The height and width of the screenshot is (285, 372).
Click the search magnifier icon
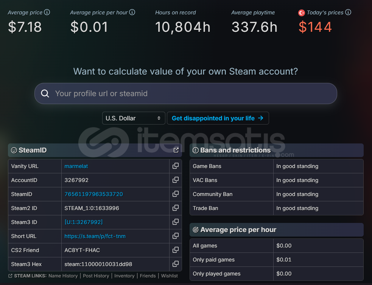(x=45, y=93)
